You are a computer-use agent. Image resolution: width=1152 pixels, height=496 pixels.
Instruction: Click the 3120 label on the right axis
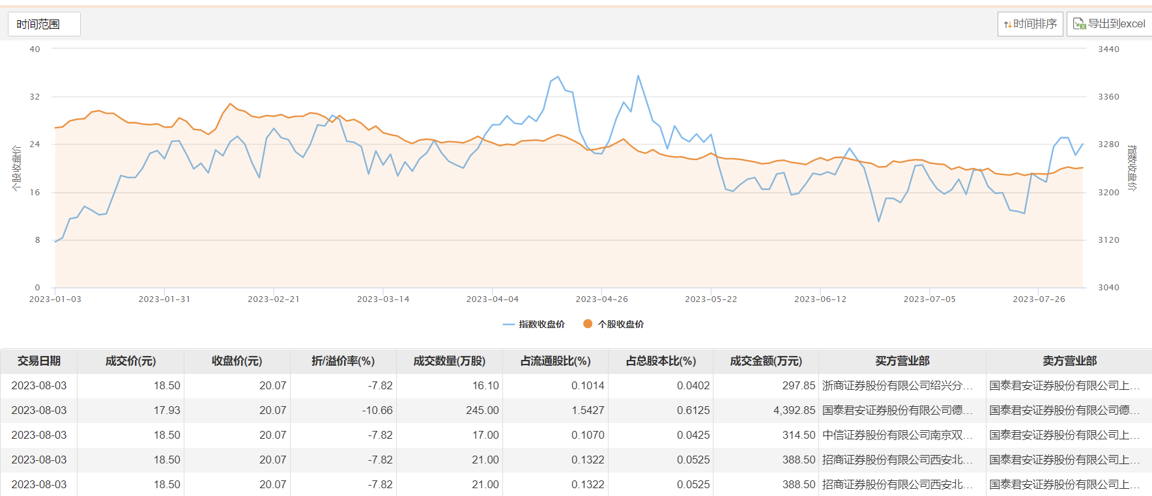click(x=1109, y=240)
